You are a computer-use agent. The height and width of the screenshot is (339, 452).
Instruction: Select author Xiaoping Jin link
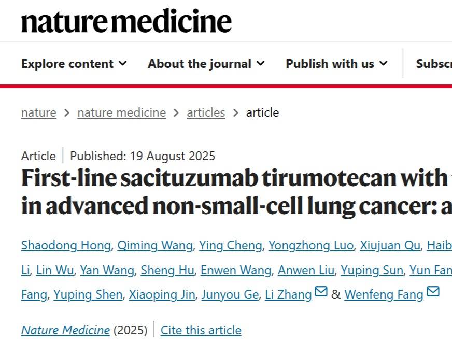pos(162,294)
